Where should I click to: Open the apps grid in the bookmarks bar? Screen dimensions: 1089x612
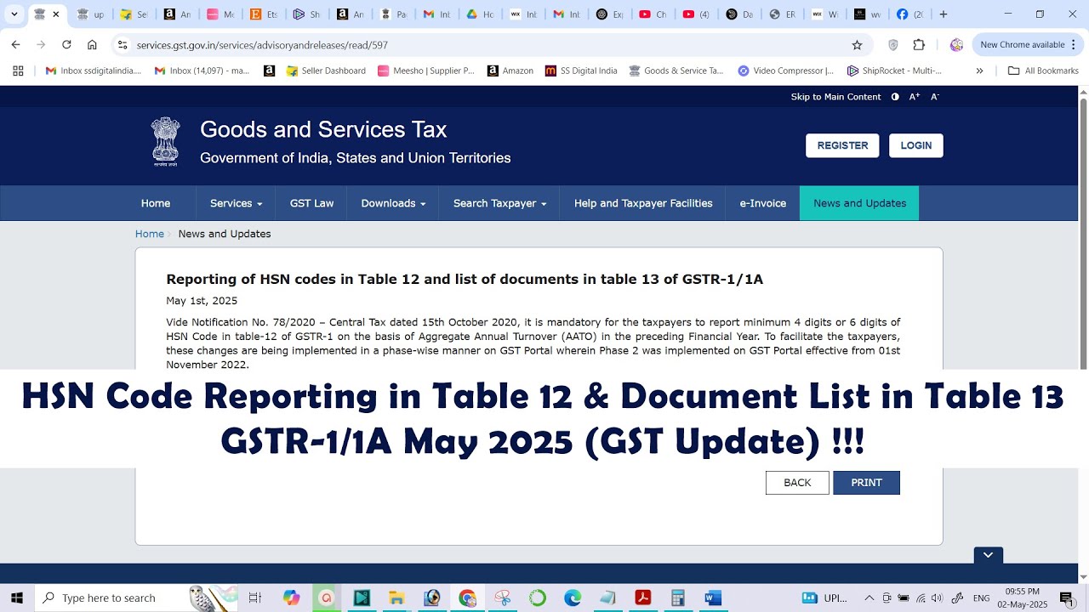click(x=18, y=71)
